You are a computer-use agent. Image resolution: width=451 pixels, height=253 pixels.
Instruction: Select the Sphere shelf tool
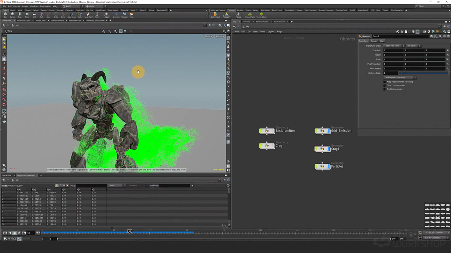(x=12, y=15)
